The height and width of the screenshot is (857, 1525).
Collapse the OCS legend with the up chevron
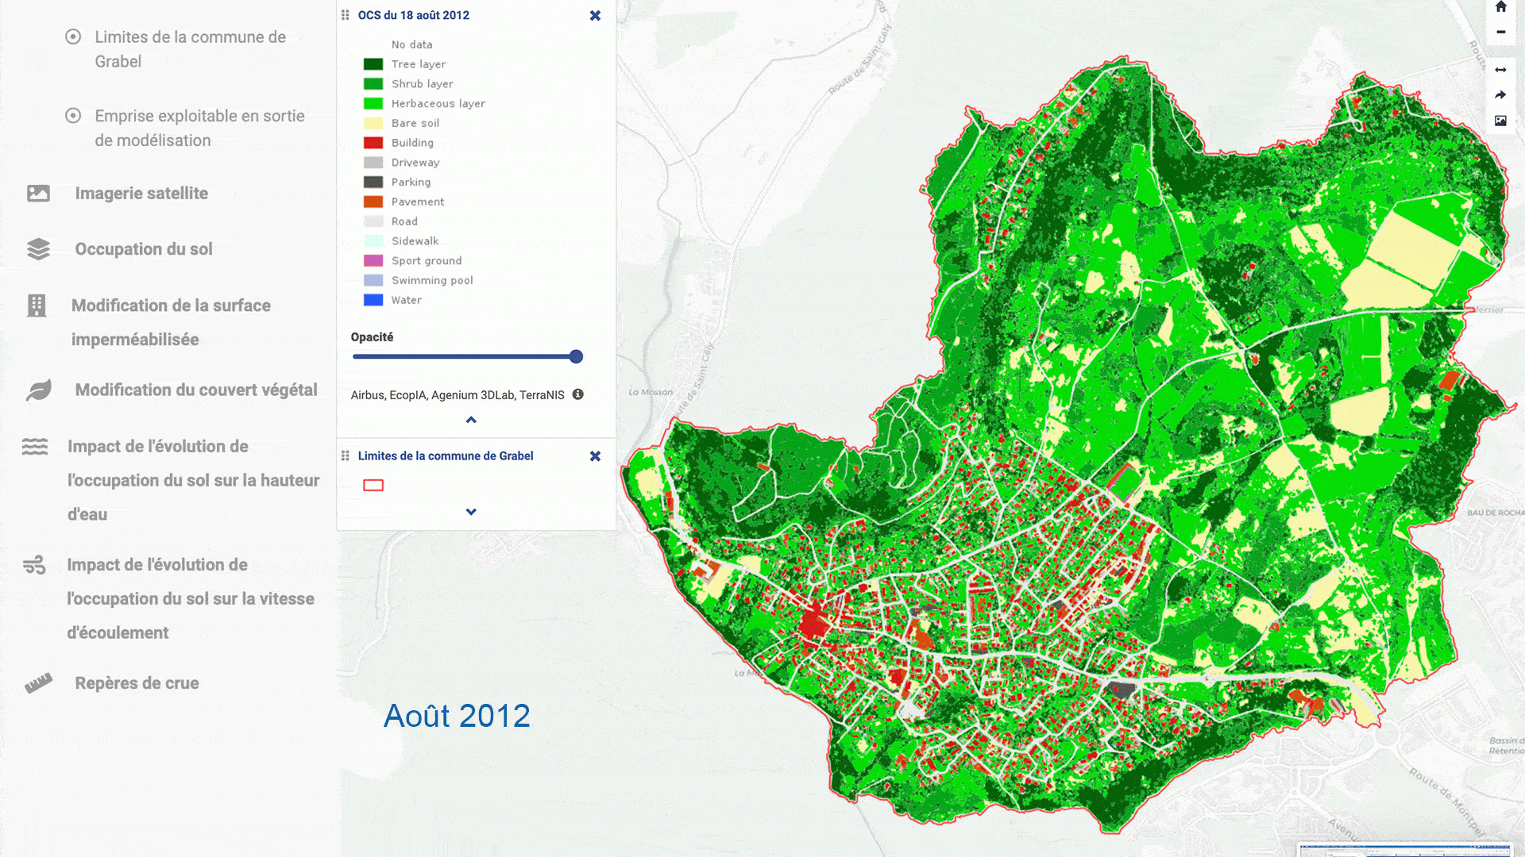pyautogui.click(x=471, y=421)
